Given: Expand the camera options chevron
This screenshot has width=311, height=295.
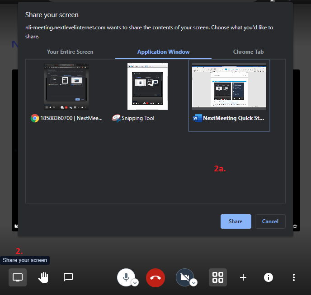Looking at the screenshot, I should [x=193, y=282].
